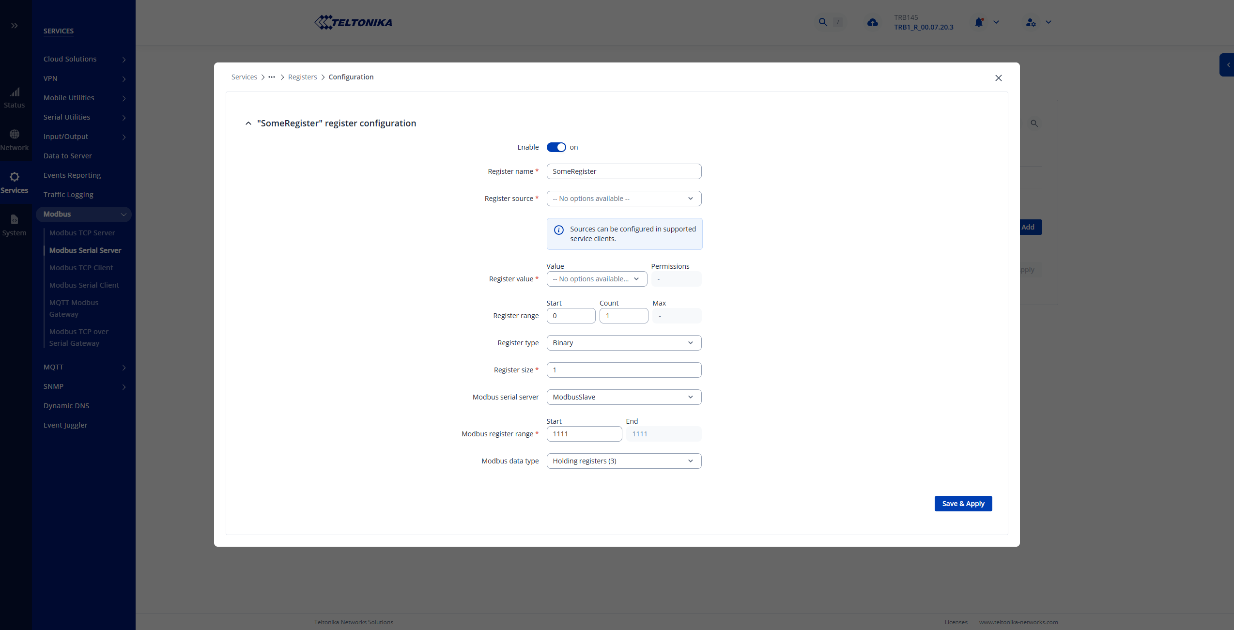Click the cloud firmware update icon
Screen dimensions: 1234x630
click(x=872, y=22)
